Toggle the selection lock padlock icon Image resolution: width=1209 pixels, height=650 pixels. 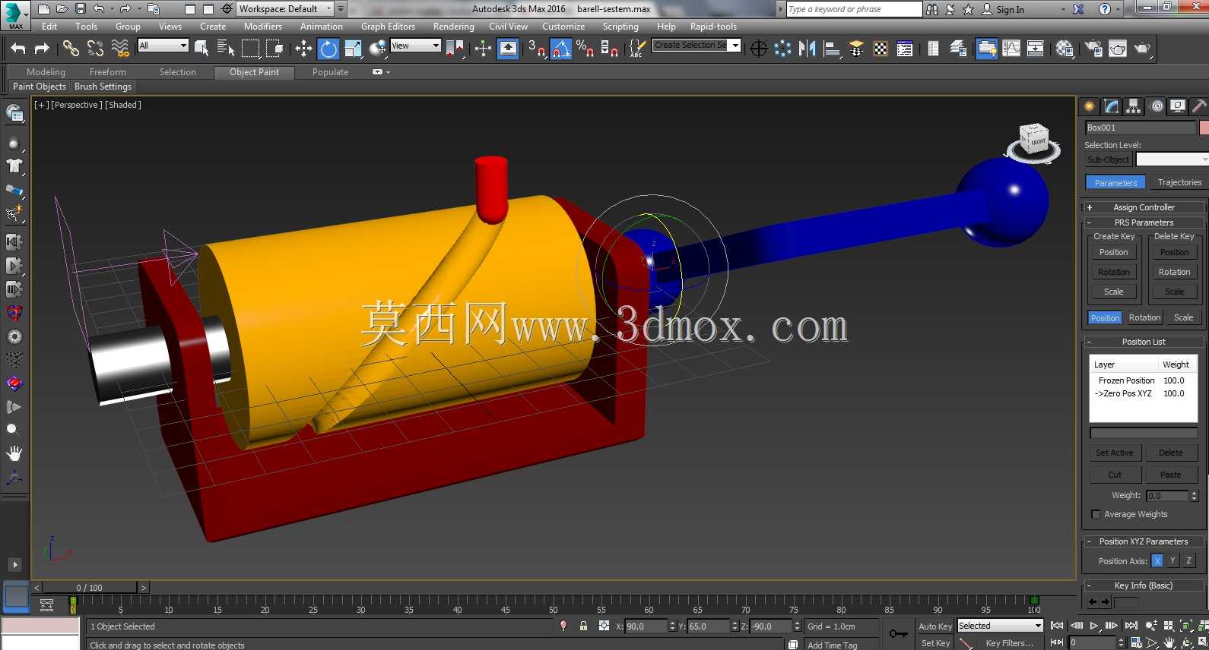[x=583, y=626]
